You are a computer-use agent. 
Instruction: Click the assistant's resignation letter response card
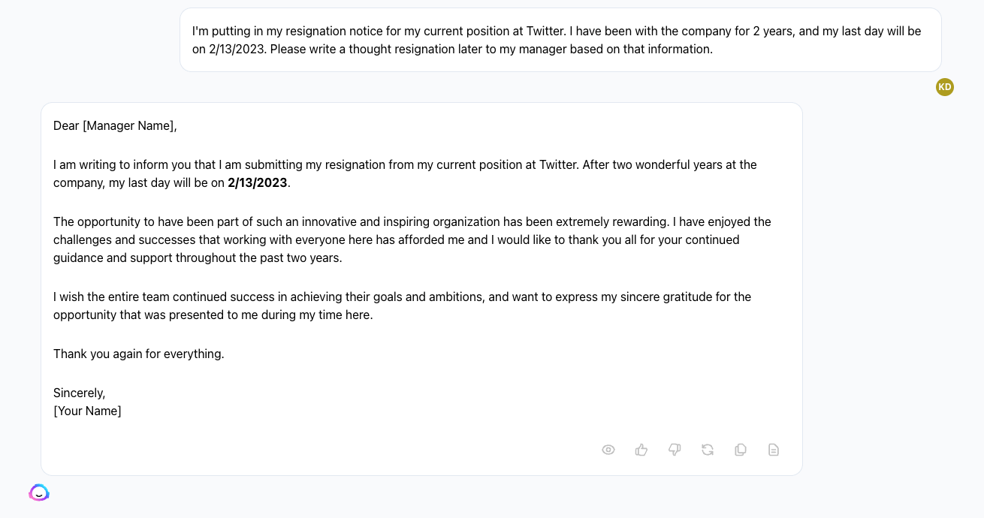[x=421, y=288]
